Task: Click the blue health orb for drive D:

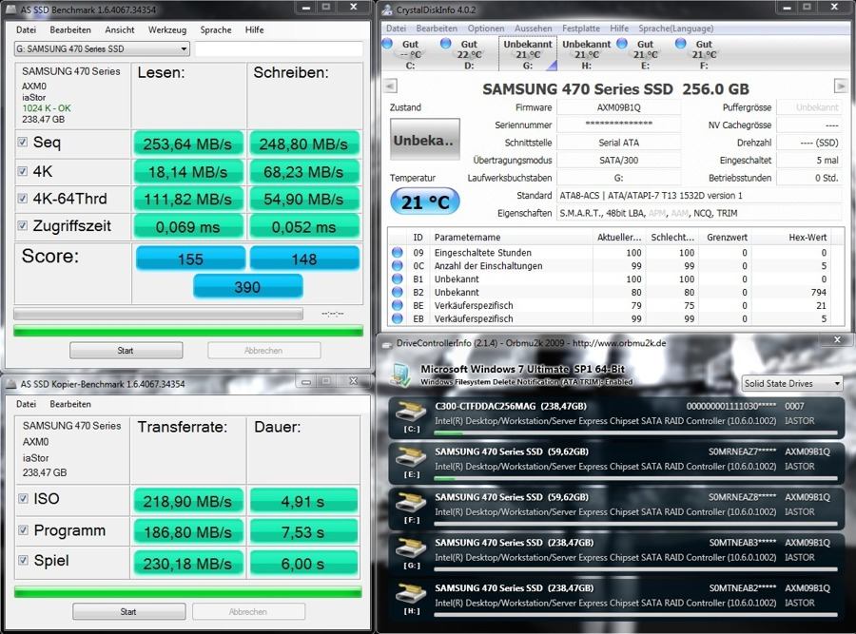Action: pos(446,43)
